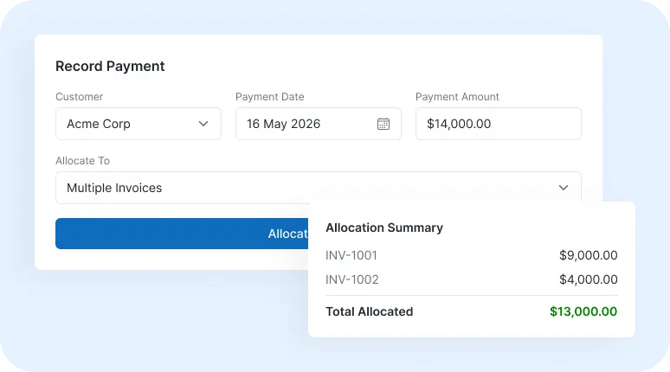Click the $13,000.00 total allocated value

click(x=583, y=311)
